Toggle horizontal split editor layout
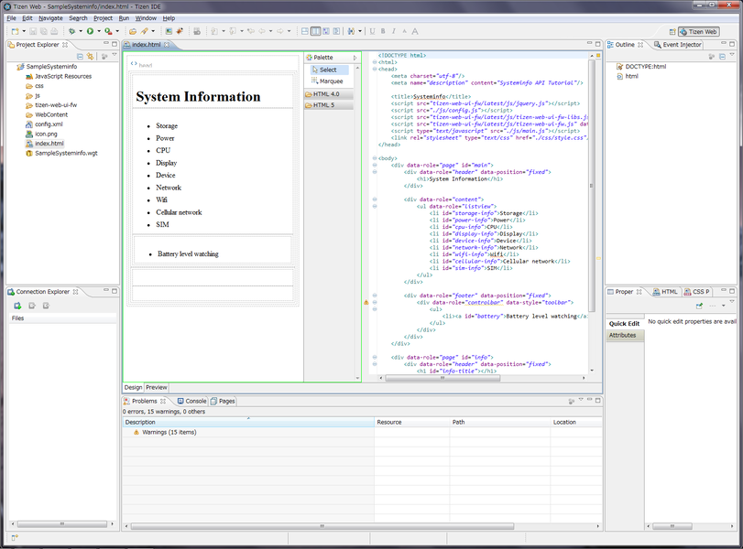Image resolution: width=743 pixels, height=549 pixels. tap(305, 31)
